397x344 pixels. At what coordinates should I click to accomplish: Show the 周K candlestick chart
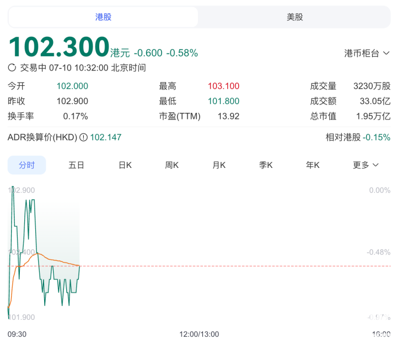point(172,165)
